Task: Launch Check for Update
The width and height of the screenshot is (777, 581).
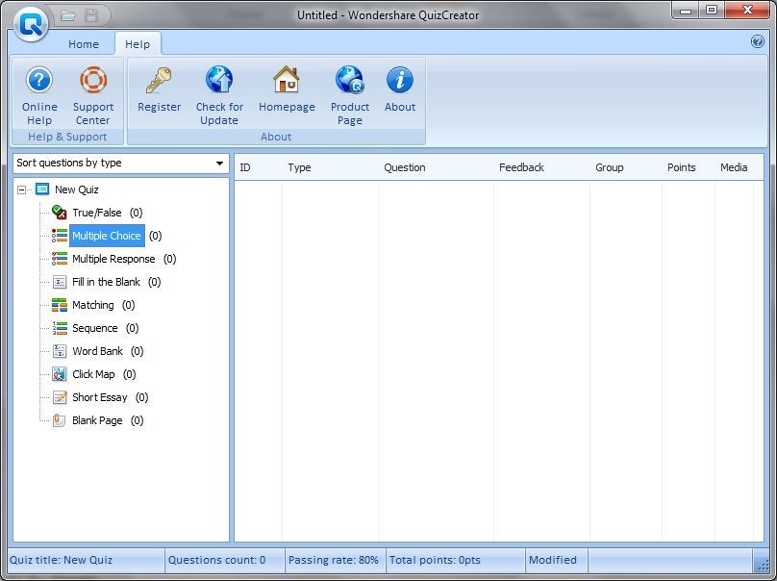Action: tap(218, 81)
